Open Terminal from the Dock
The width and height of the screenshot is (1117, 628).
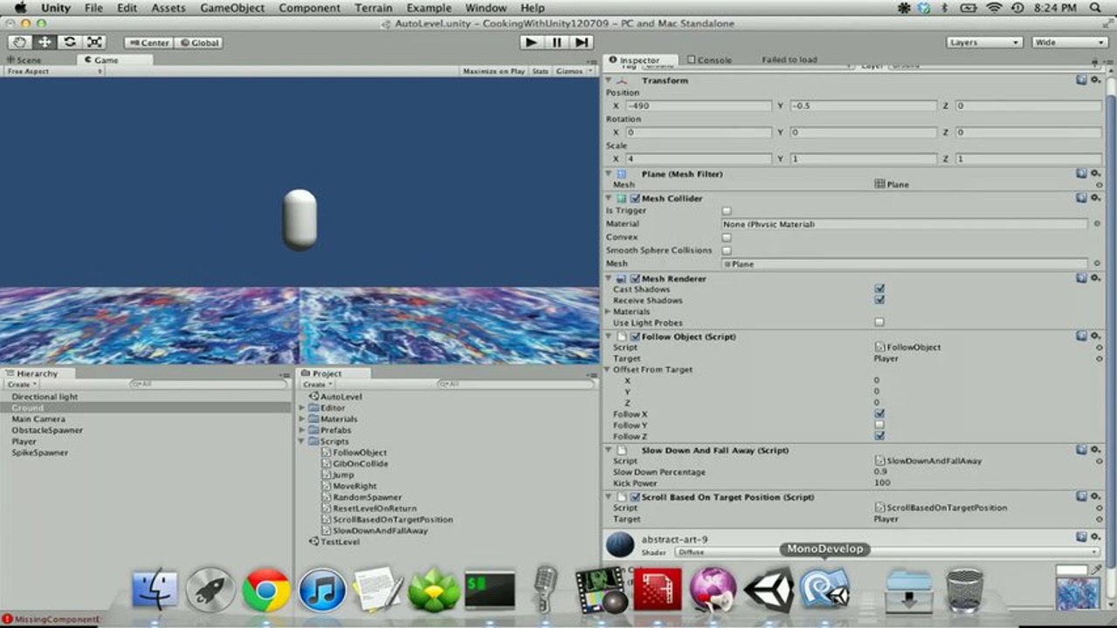490,590
